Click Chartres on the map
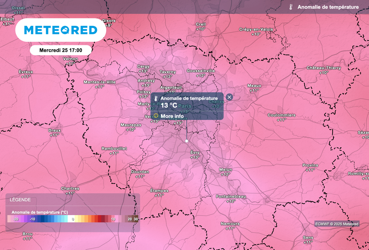 coord(70,188)
